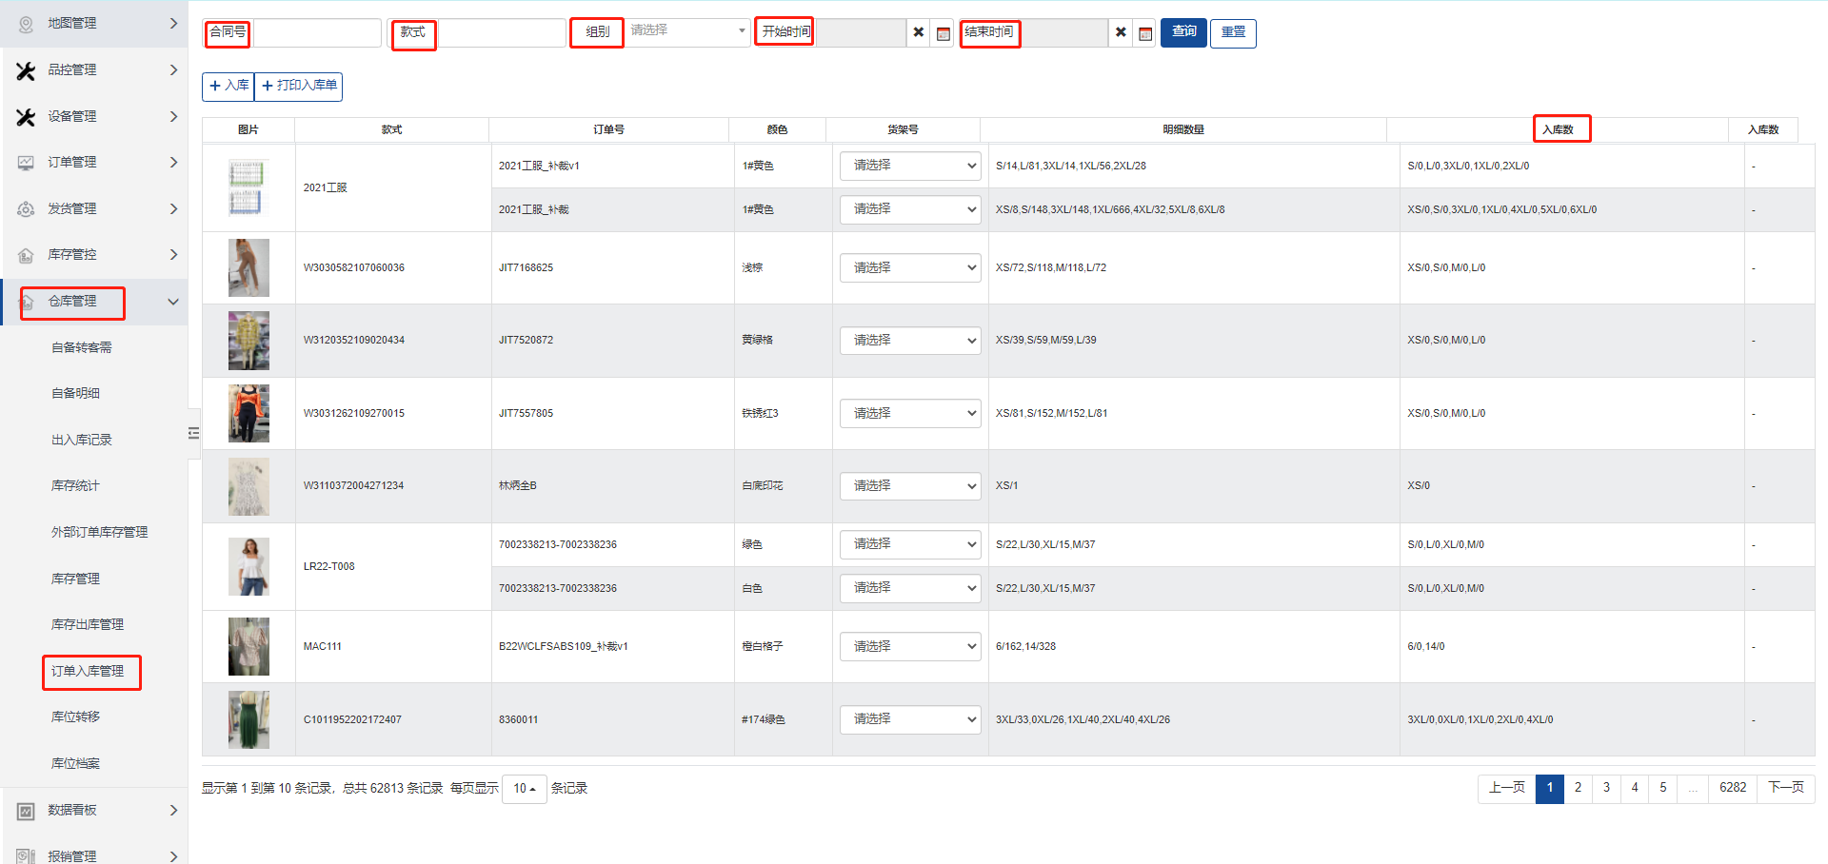Click the sidebar collapse handle icon
1828x864 pixels.
(193, 434)
